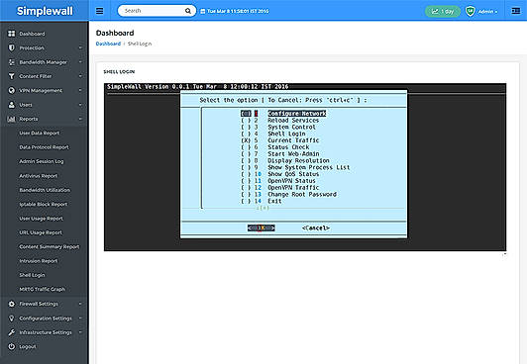Open Admin Session Log
The width and height of the screenshot is (527, 364).
coord(42,161)
